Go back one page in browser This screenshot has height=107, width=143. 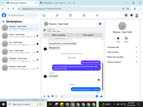pyautogui.click(x=3, y=9)
